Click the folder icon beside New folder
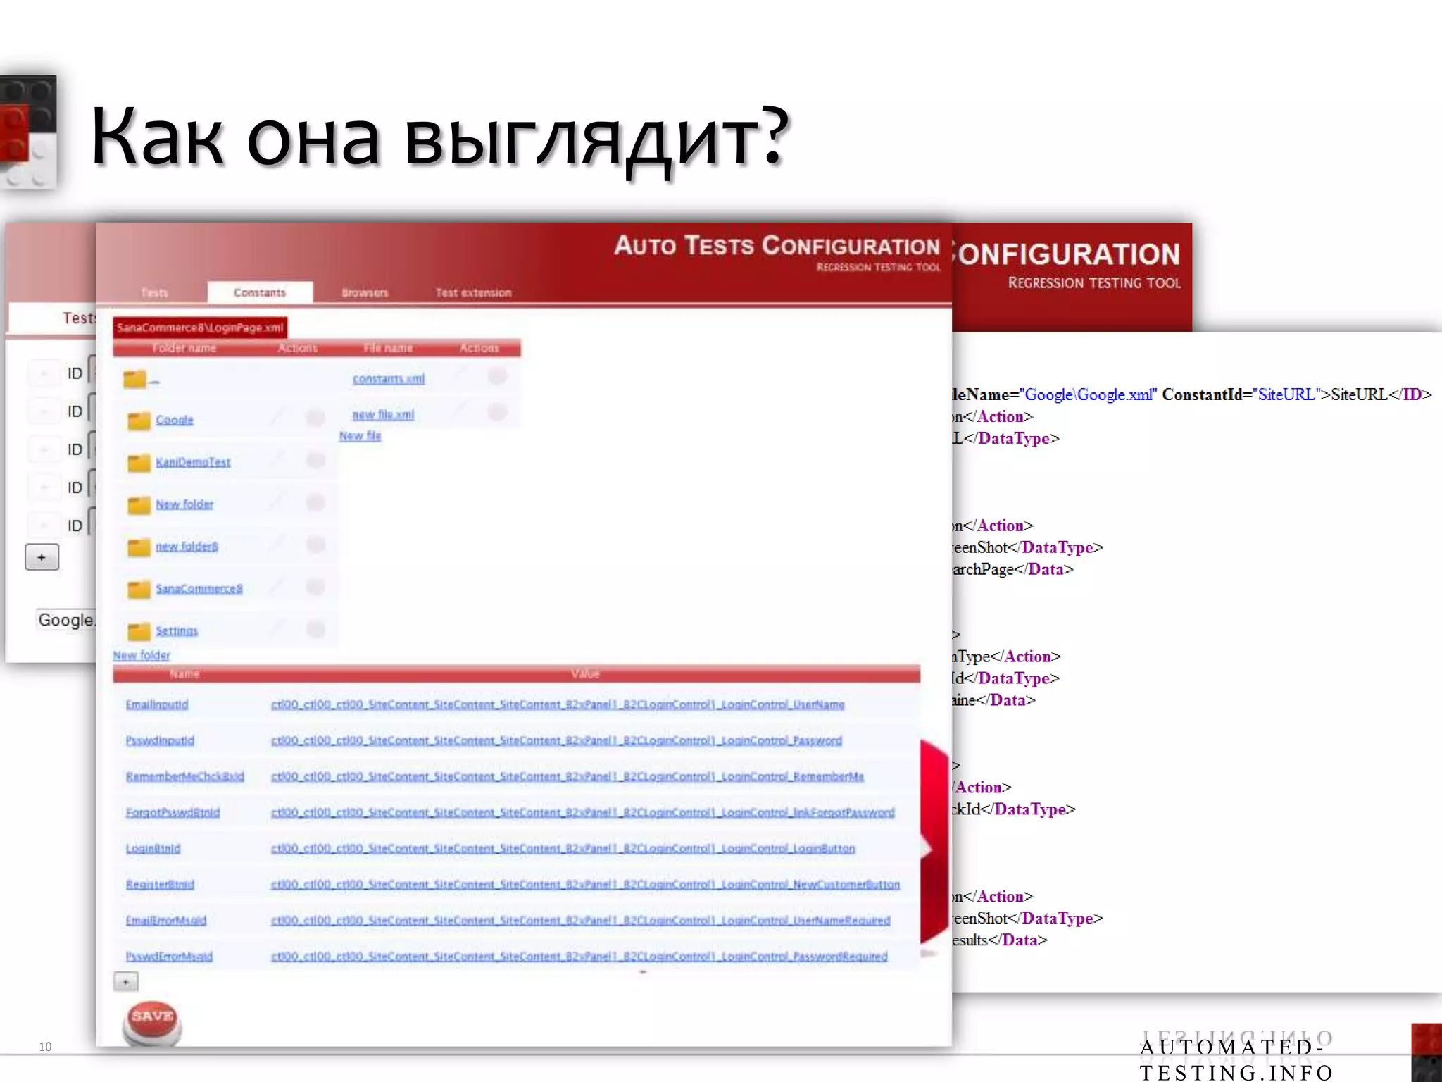This screenshot has height=1082, width=1442. [x=139, y=504]
